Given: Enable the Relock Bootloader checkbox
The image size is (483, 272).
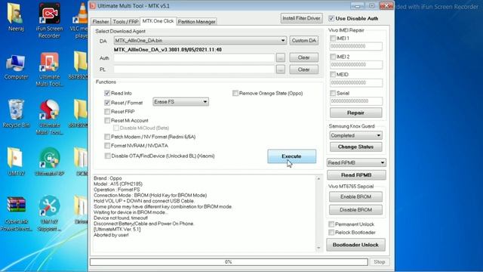Looking at the screenshot, I should pyautogui.click(x=331, y=233).
